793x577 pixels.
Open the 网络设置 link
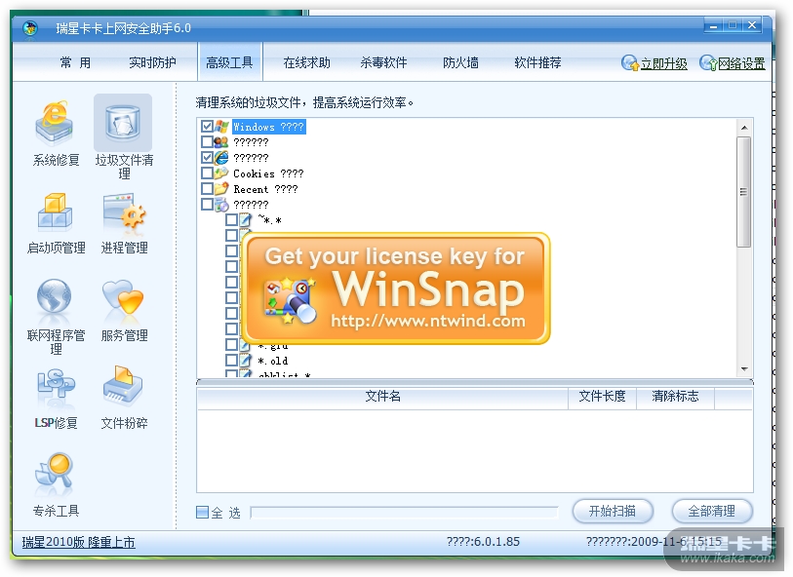[741, 63]
